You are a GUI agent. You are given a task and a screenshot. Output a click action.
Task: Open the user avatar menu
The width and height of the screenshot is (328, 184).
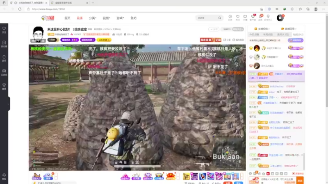(280, 18)
